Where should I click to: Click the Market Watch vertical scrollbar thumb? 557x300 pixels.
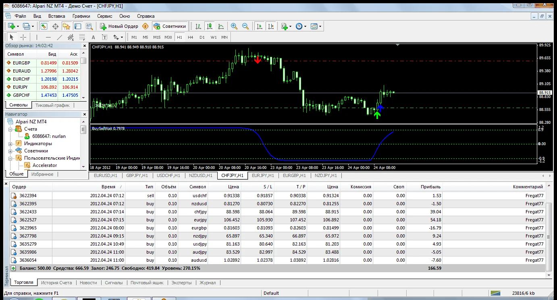coord(83,61)
